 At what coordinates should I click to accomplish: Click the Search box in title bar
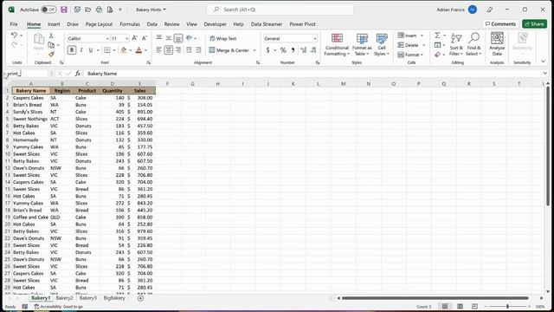(280, 10)
